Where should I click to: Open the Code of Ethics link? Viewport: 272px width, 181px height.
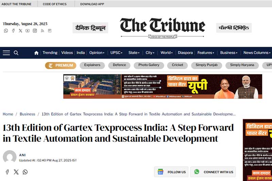click(x=55, y=4)
